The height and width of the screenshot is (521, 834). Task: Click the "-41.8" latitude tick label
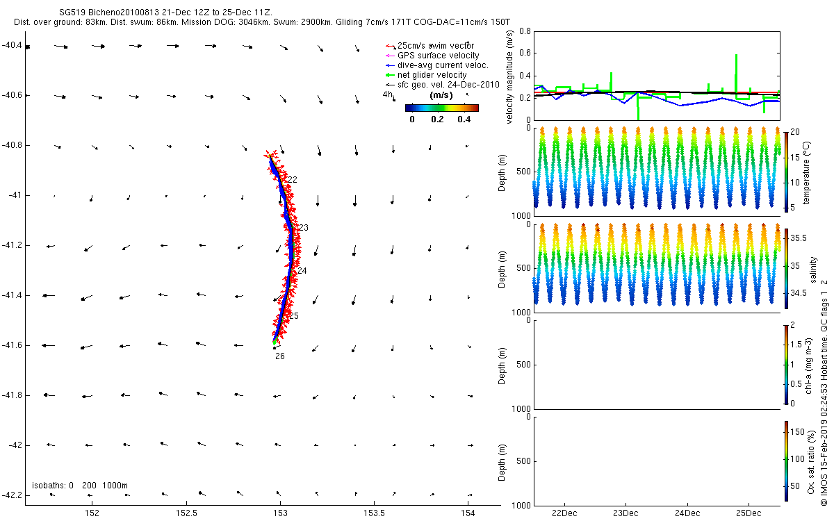10,395
